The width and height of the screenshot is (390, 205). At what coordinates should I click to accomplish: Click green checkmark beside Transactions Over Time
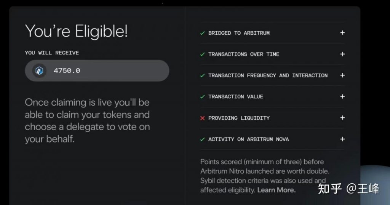pos(203,54)
